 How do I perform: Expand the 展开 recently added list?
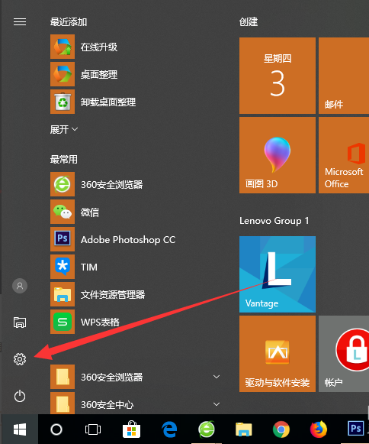click(x=64, y=129)
